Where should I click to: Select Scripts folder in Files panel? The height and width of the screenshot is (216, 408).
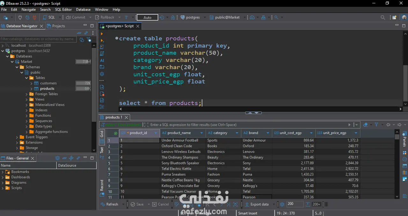pos(17,188)
